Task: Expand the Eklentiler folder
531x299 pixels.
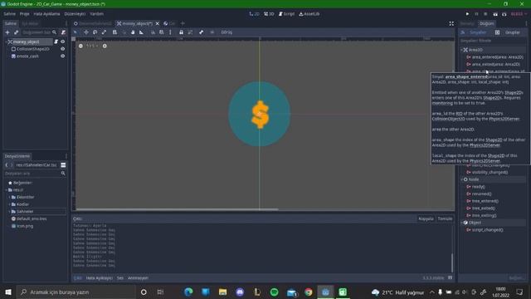Action: 9,198
